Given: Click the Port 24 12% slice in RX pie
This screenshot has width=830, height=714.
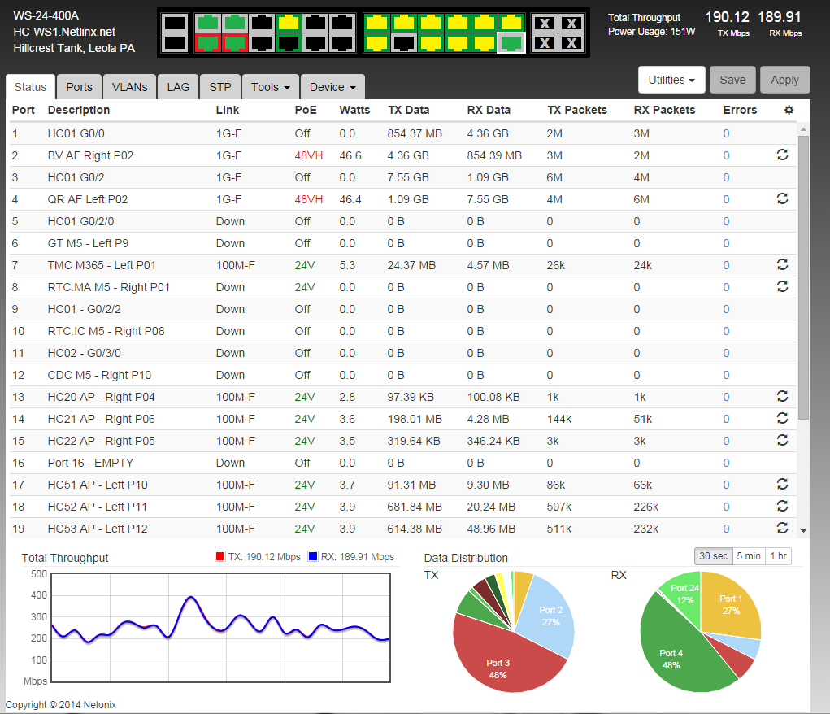Looking at the screenshot, I should click(x=684, y=594).
